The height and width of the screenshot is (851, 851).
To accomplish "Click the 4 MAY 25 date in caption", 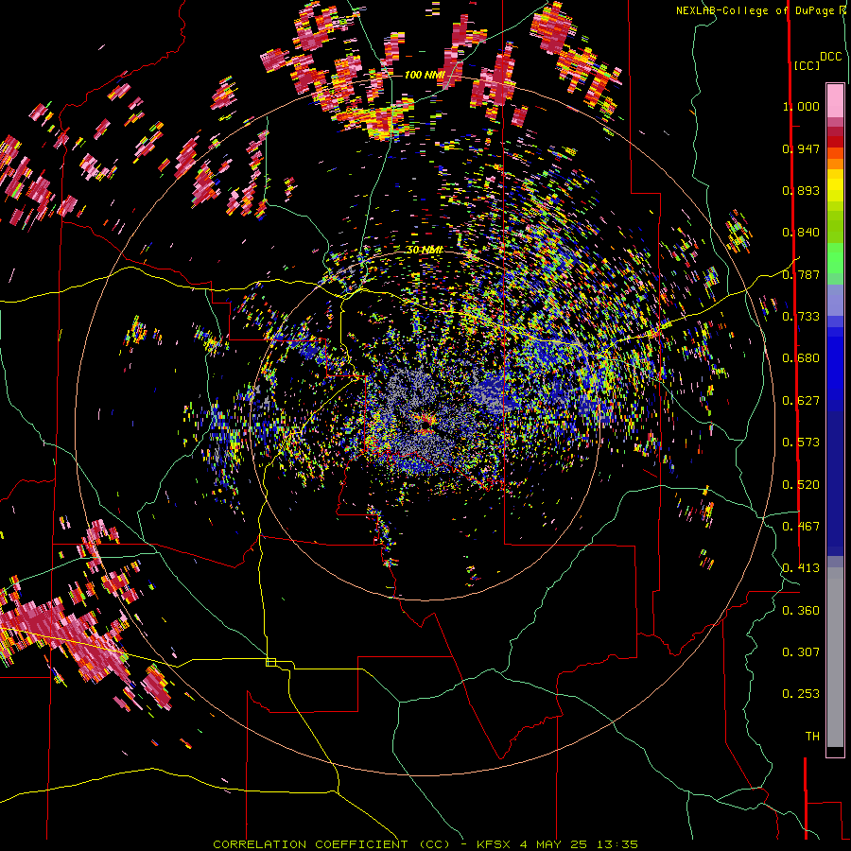I will pyautogui.click(x=552, y=844).
